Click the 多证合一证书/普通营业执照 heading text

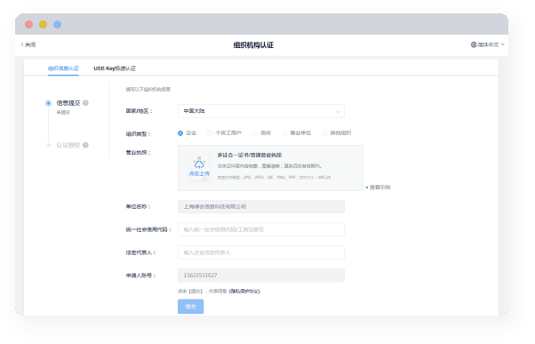tap(250, 155)
